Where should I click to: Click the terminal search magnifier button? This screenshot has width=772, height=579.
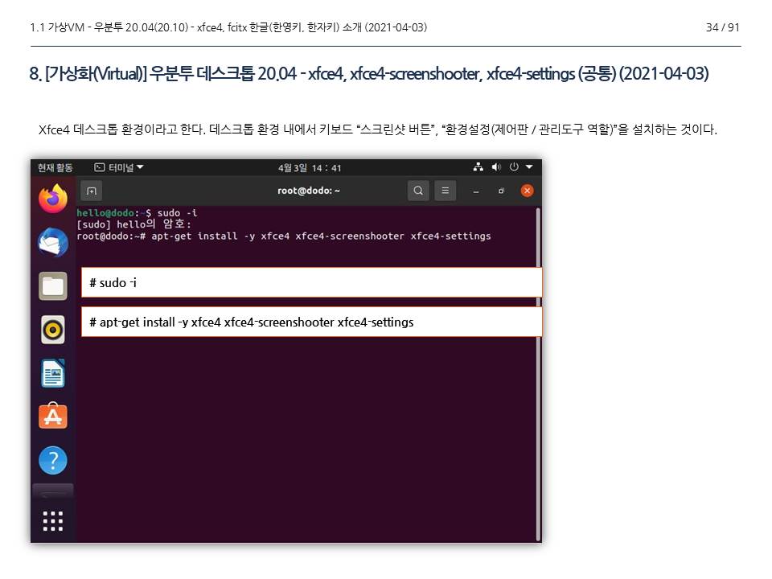tap(418, 191)
